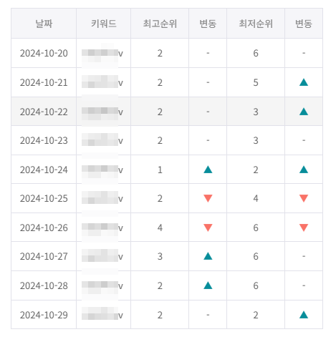This screenshot has height=342, width=336.
Task: Select the date cell 2024-10-20
Action: coord(44,53)
